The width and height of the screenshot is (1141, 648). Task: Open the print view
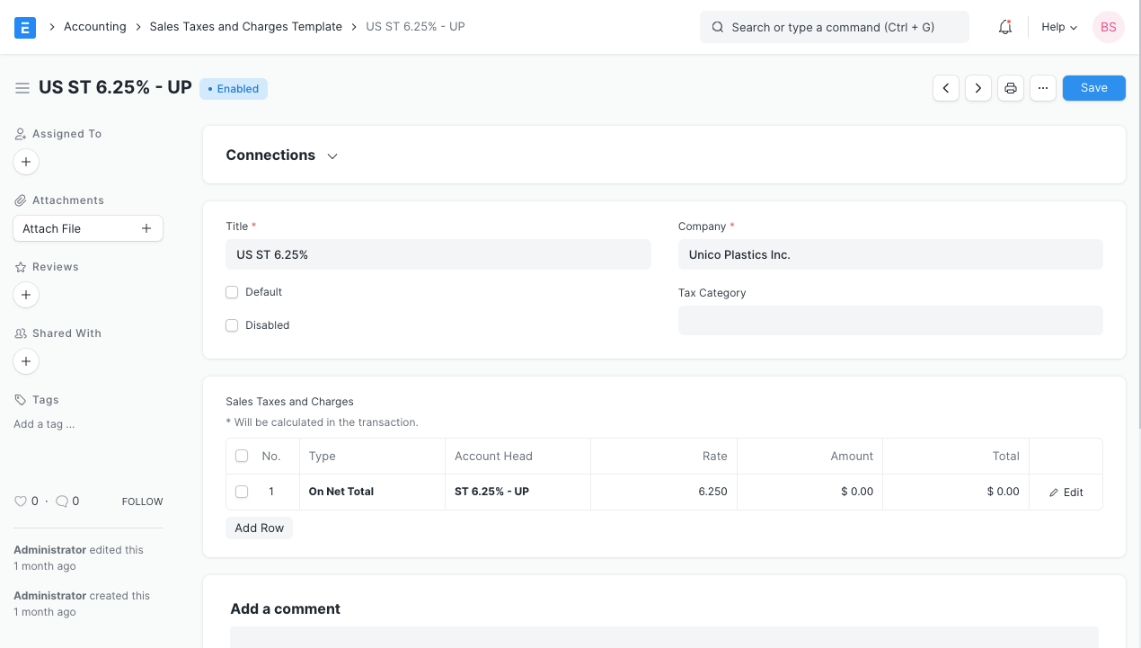[1010, 87]
